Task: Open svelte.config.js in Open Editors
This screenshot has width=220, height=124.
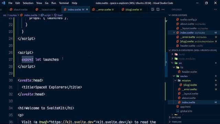Action: click(x=188, y=20)
